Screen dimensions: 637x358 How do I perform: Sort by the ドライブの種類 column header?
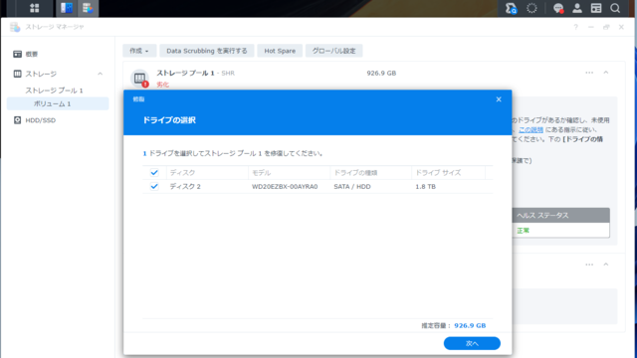coord(371,172)
